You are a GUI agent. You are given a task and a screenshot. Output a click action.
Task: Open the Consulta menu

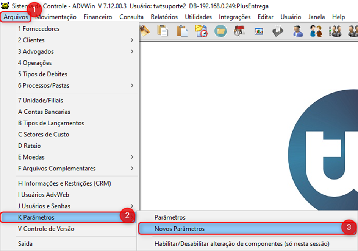pyautogui.click(x=131, y=17)
